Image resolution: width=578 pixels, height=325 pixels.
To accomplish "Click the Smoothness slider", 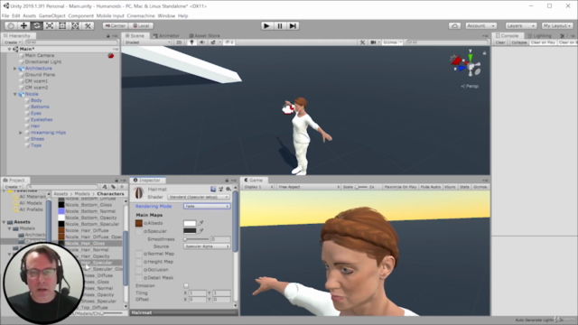I will pyautogui.click(x=196, y=239).
